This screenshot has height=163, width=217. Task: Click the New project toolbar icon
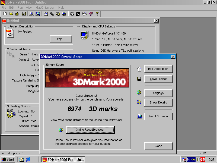[5, 14]
